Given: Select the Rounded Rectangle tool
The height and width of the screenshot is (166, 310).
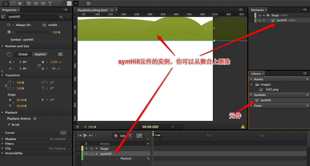Looking at the screenshot, I should tap(36, 3).
